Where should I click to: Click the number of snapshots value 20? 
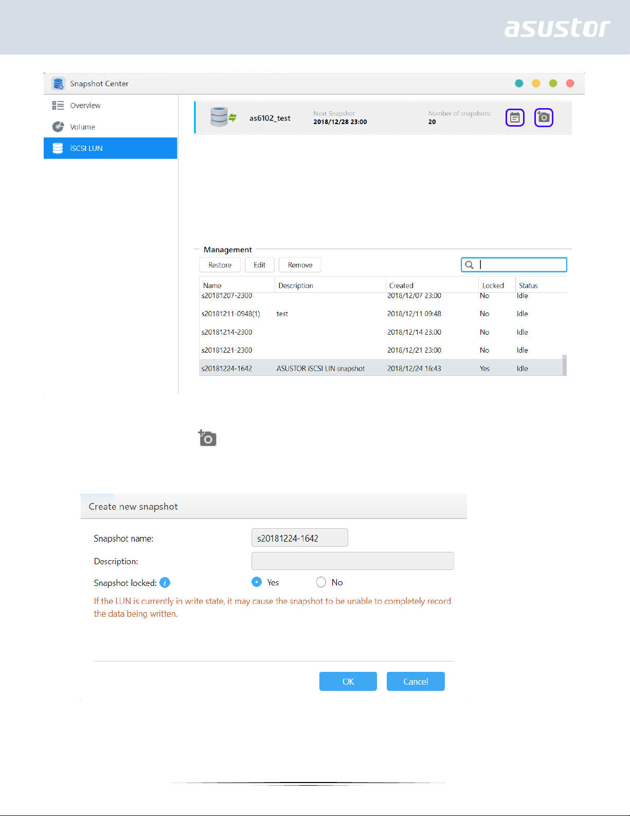[432, 122]
